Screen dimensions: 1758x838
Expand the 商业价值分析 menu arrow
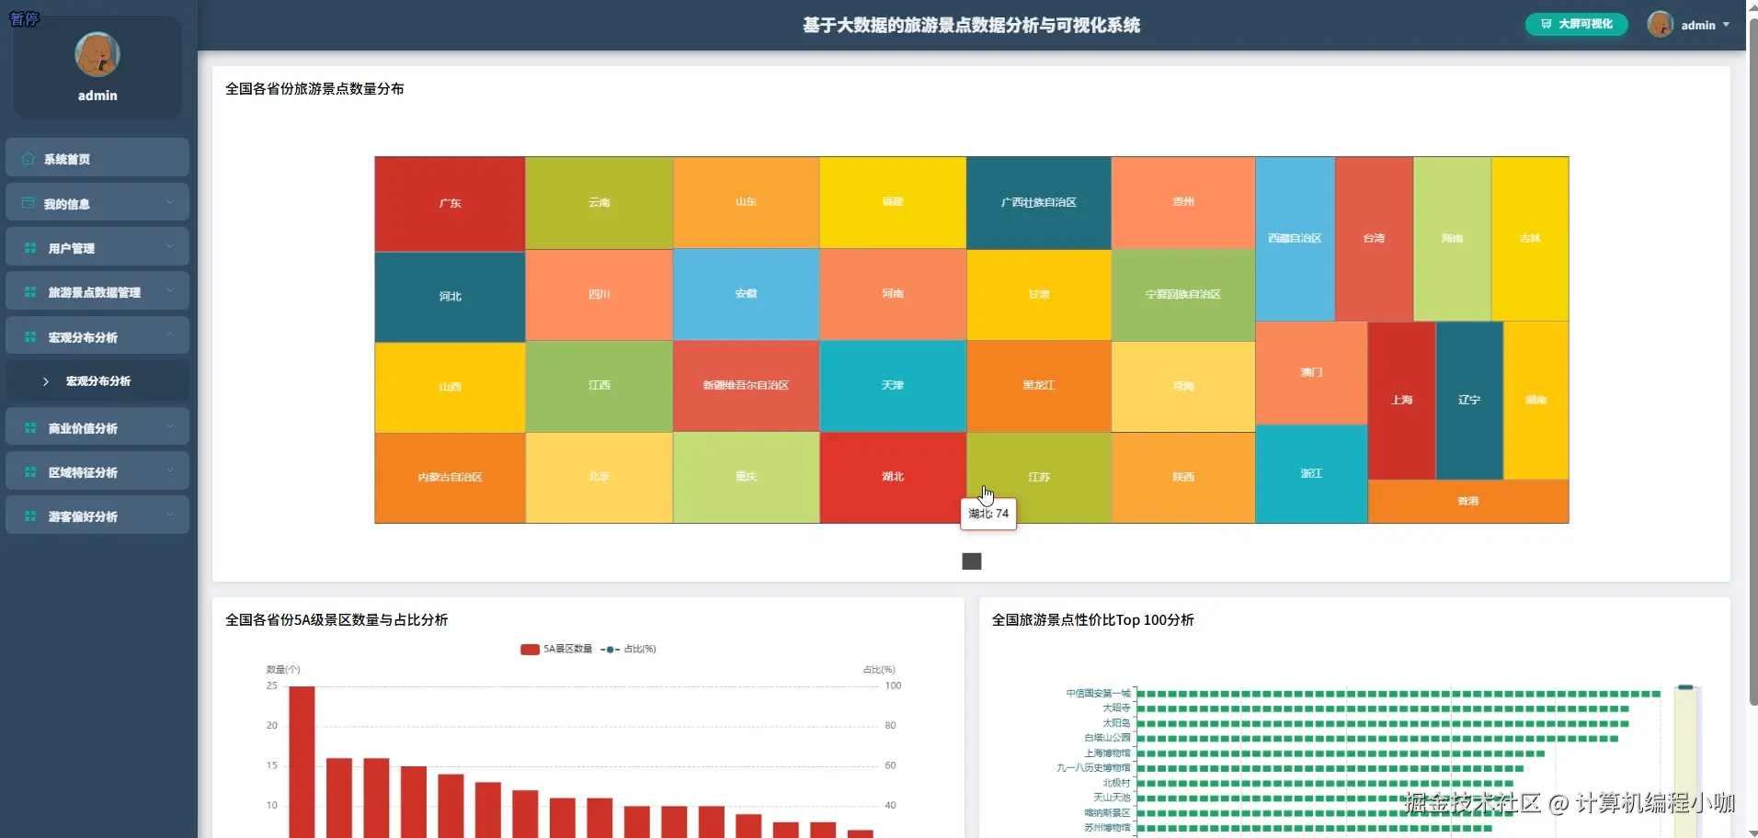[x=169, y=426]
